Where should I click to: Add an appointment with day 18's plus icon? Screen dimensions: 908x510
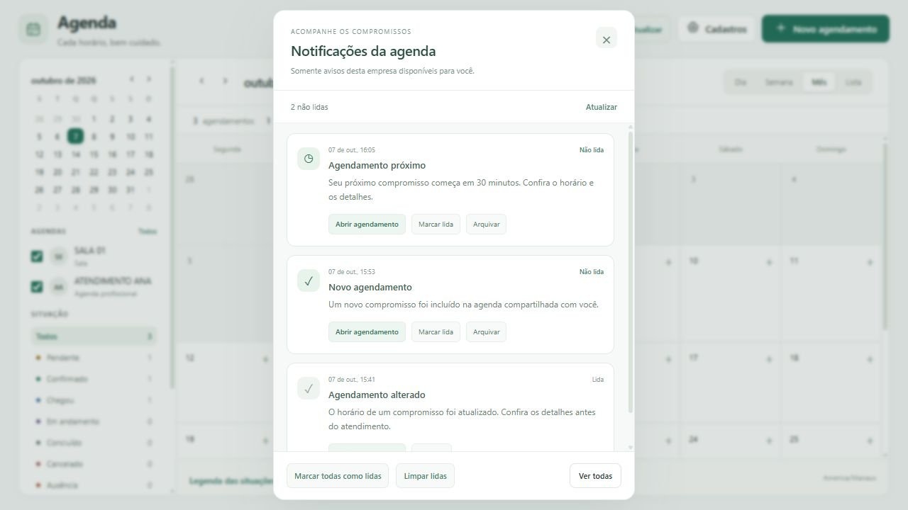(x=870, y=359)
